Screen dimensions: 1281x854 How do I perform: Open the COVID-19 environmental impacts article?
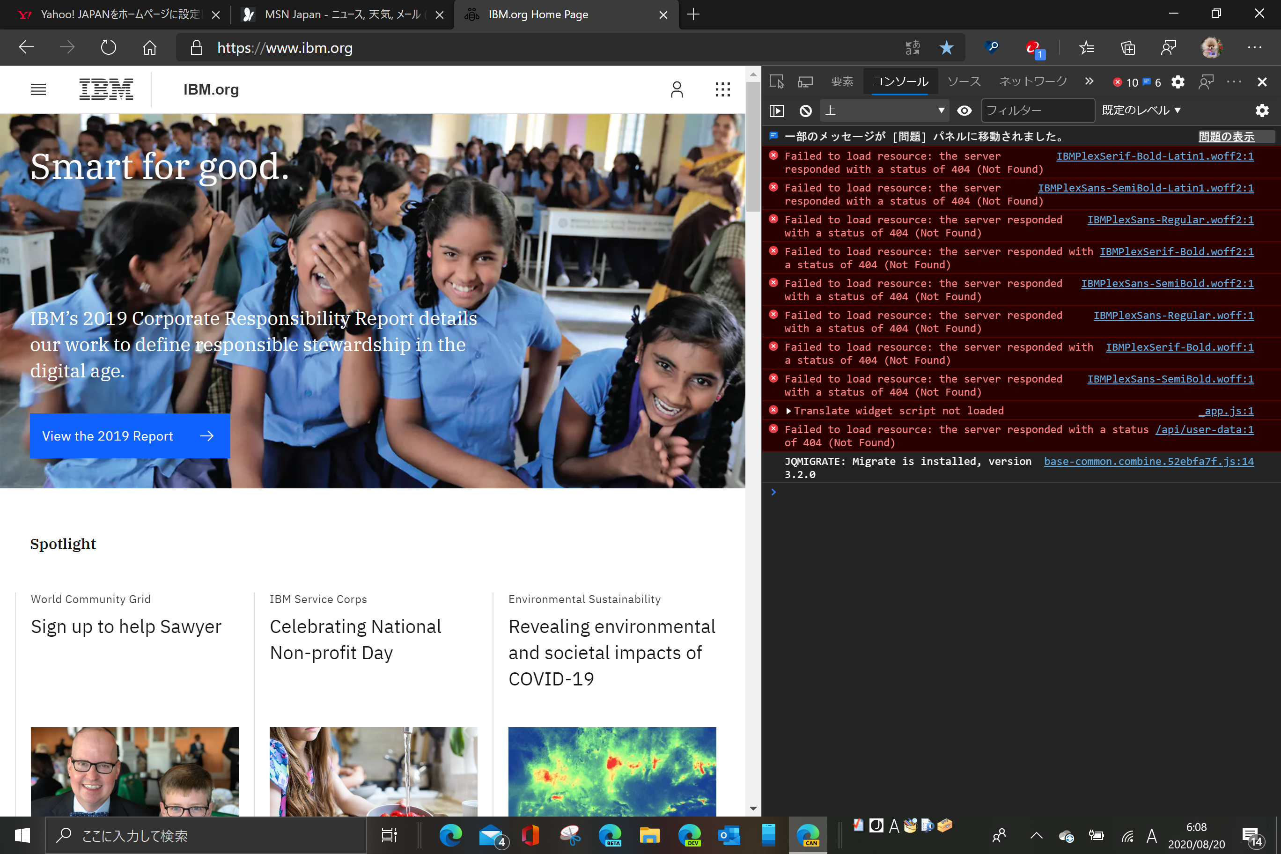coord(611,653)
